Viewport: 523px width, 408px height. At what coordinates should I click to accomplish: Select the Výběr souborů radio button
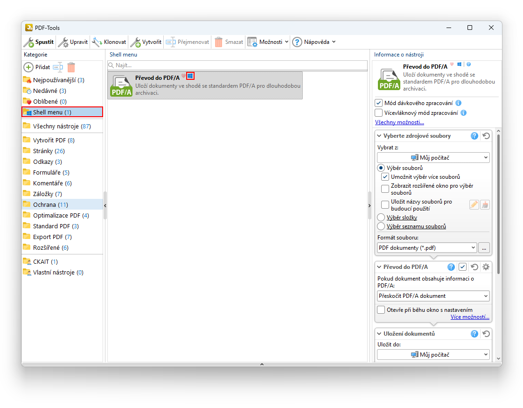[x=381, y=168]
